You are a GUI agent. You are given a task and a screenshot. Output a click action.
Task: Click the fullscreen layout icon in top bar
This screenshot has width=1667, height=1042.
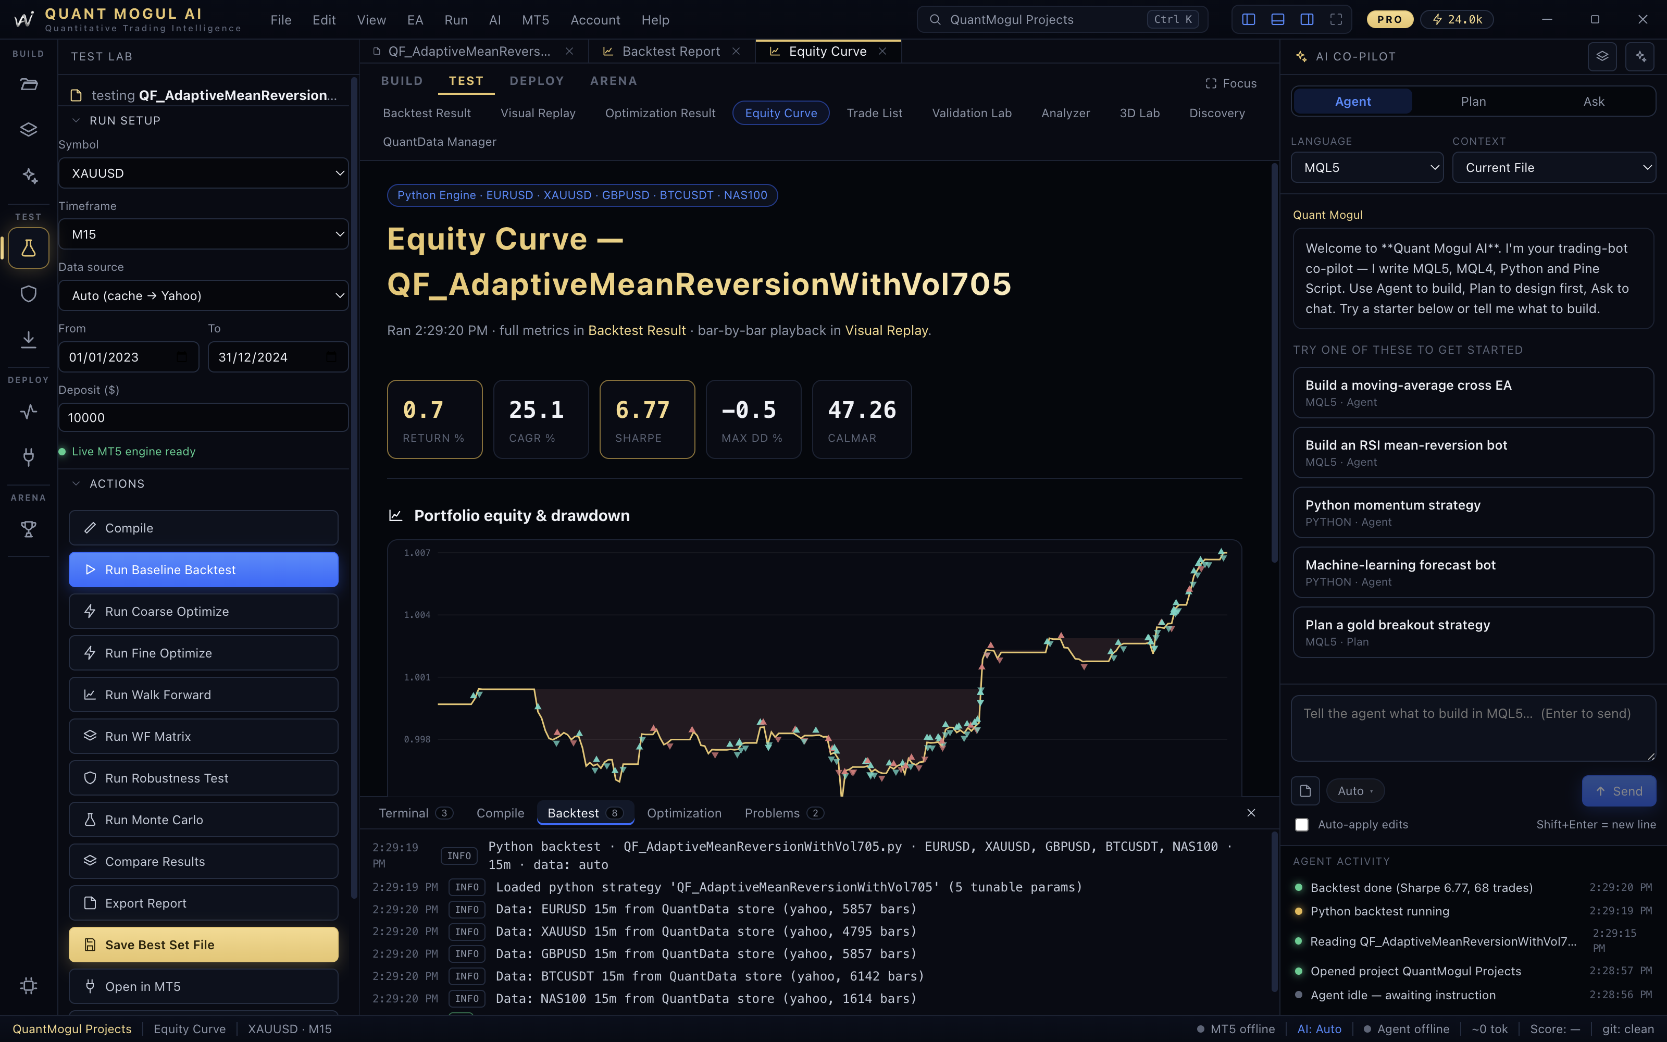[x=1336, y=19]
